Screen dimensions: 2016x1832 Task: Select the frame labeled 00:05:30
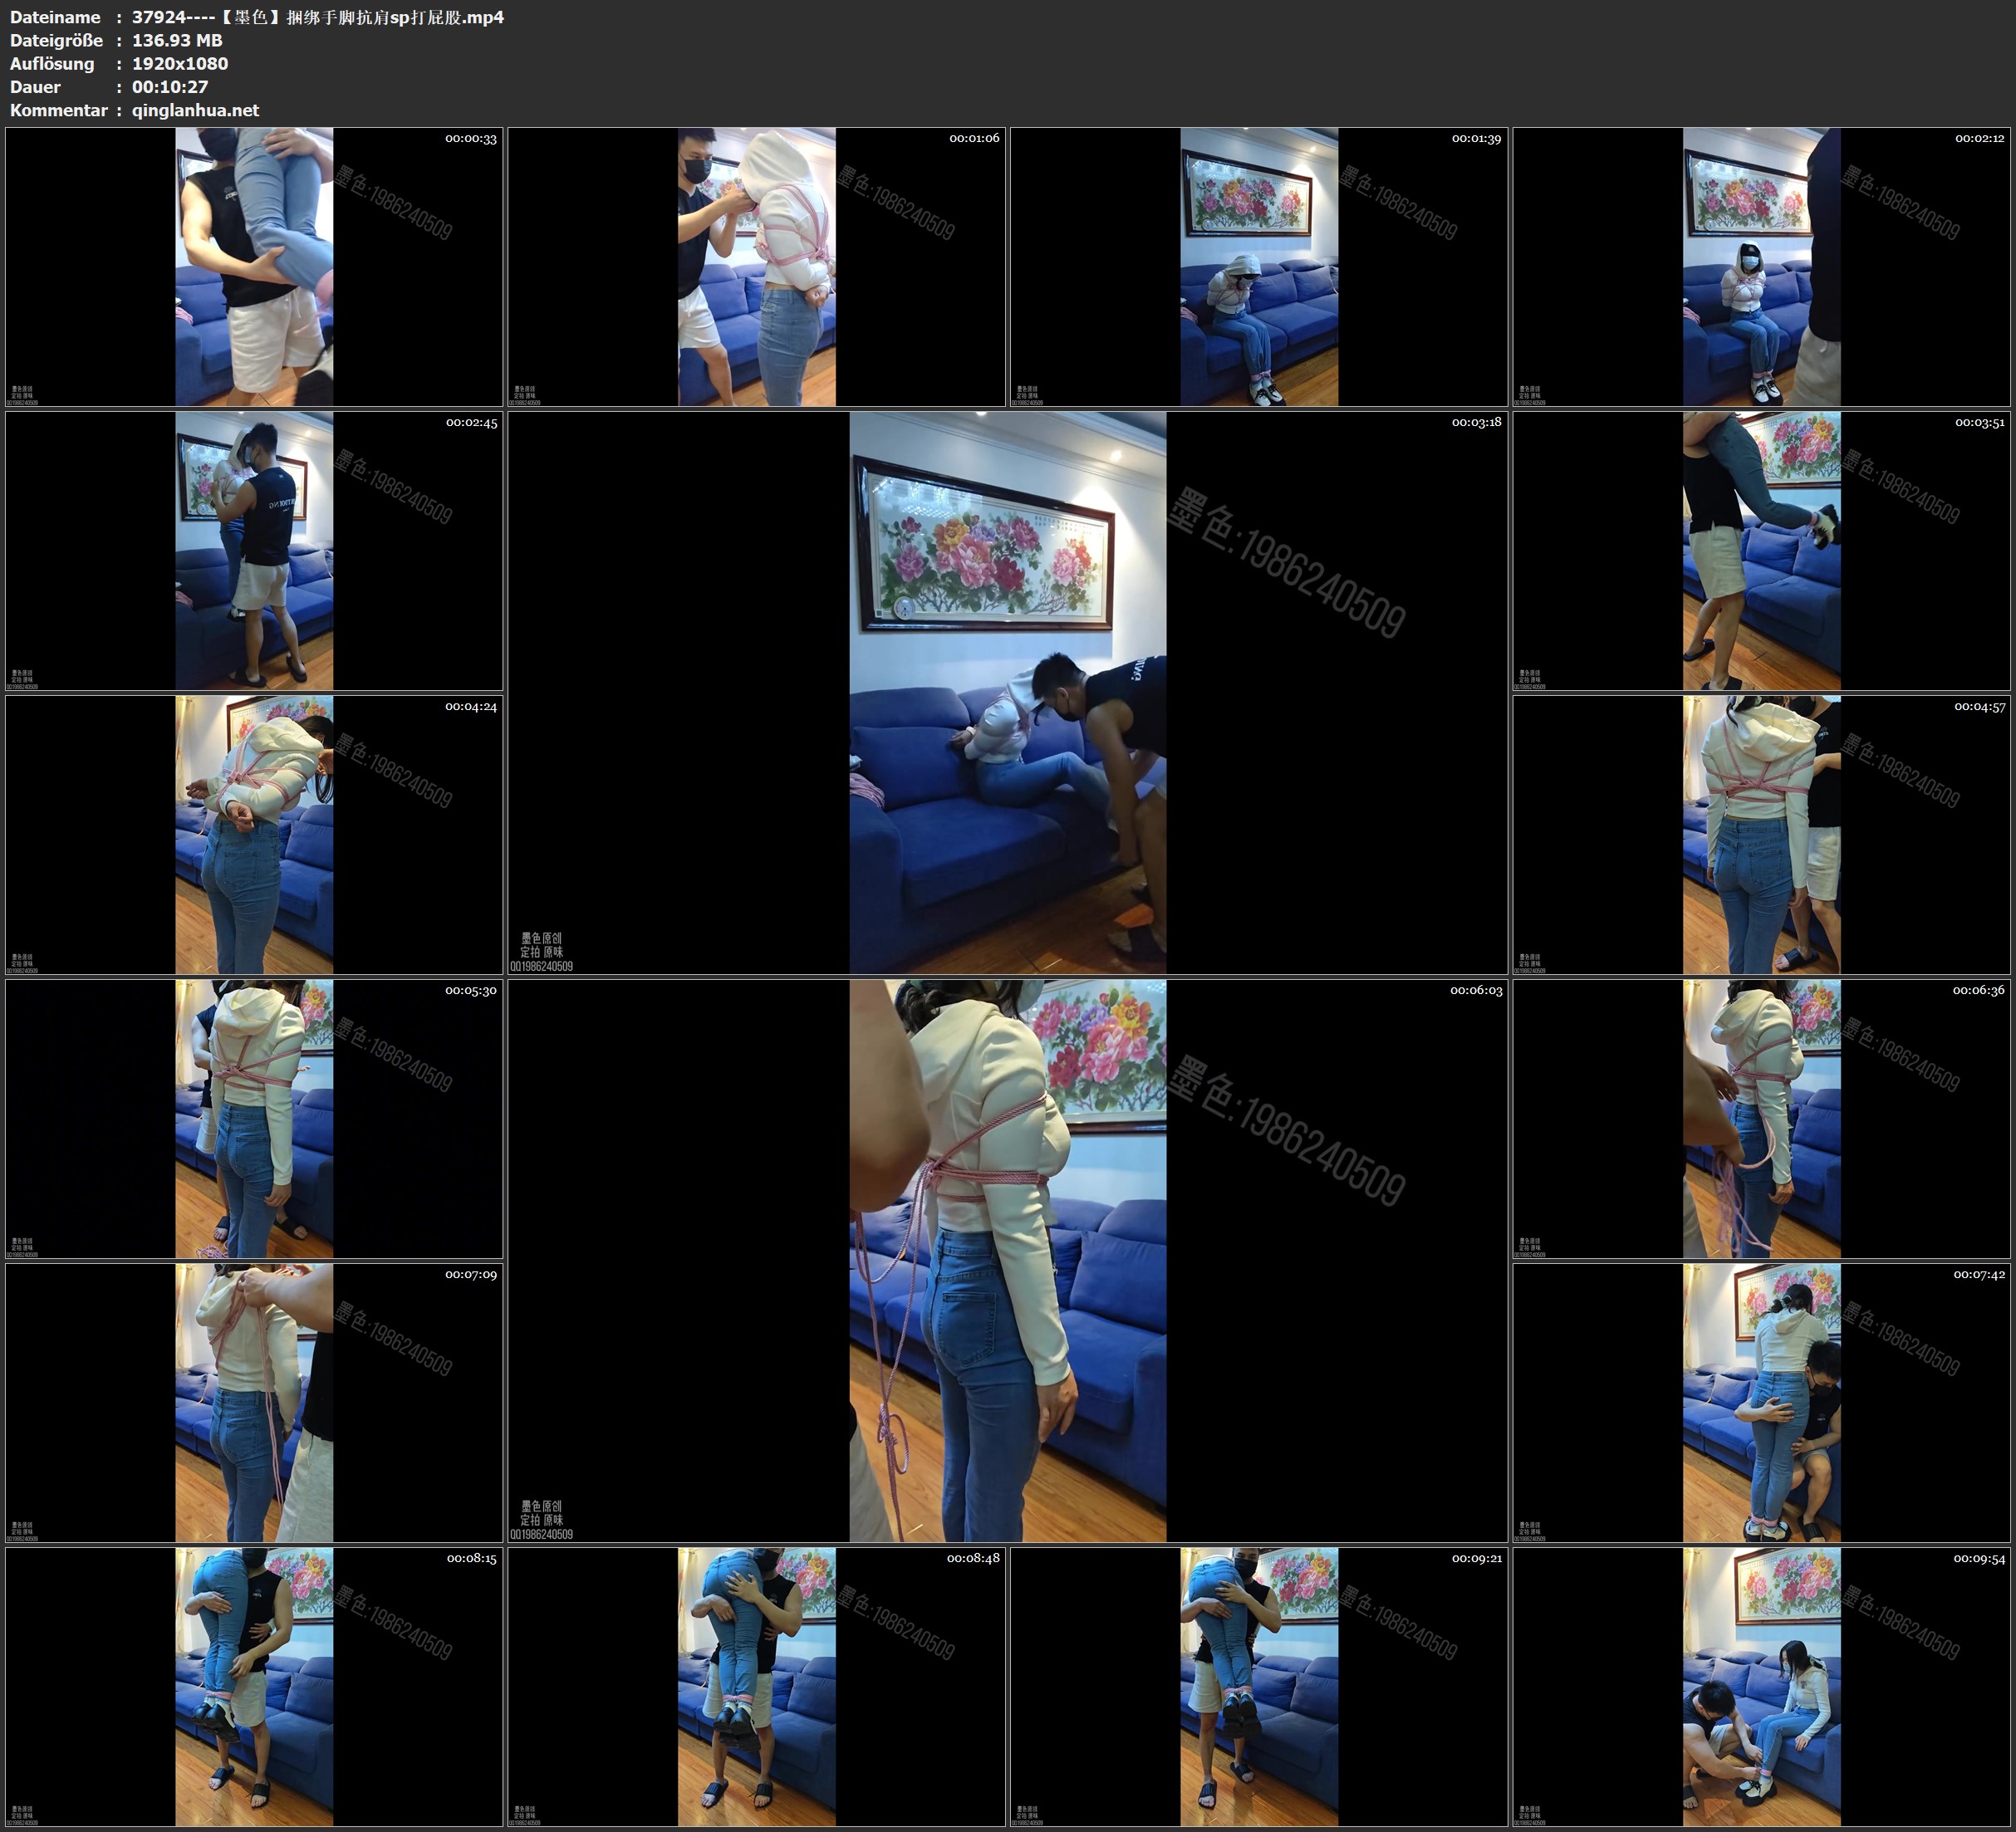point(254,1118)
